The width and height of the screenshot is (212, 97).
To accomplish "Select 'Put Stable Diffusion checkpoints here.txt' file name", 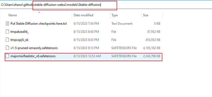I will pos(39,24).
